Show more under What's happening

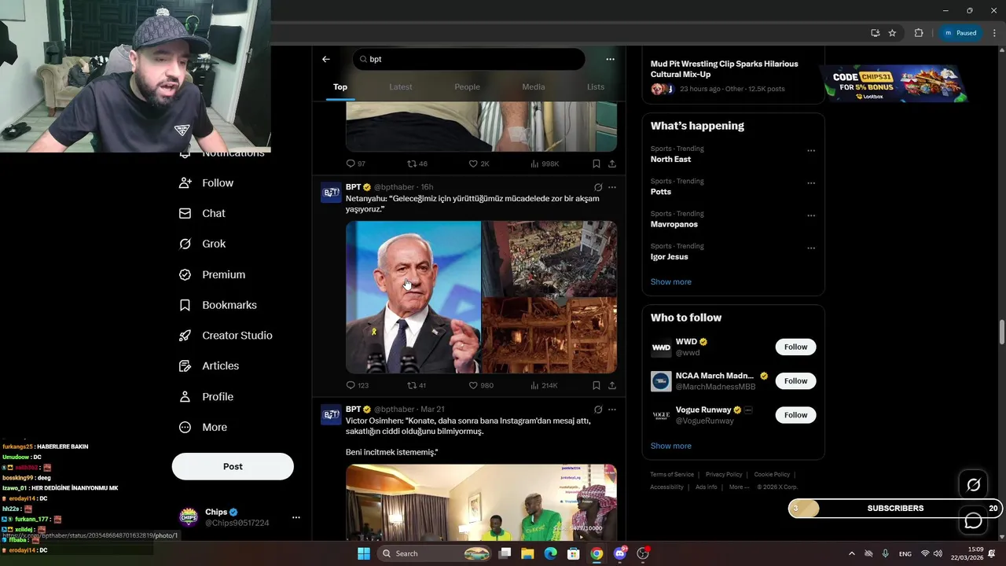click(670, 281)
